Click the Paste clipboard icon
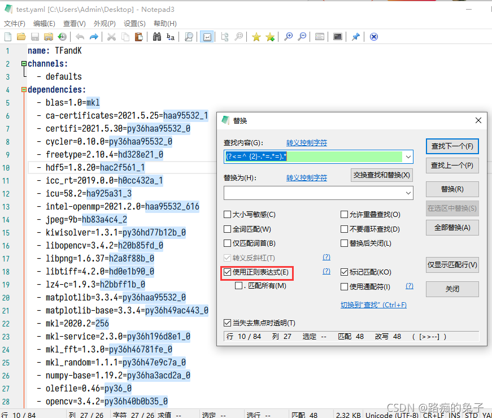492x418 pixels. tap(139, 37)
